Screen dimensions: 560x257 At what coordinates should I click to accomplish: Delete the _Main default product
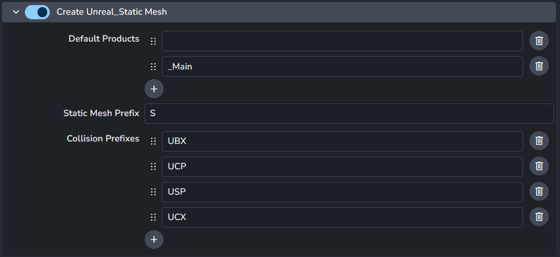pyautogui.click(x=539, y=66)
